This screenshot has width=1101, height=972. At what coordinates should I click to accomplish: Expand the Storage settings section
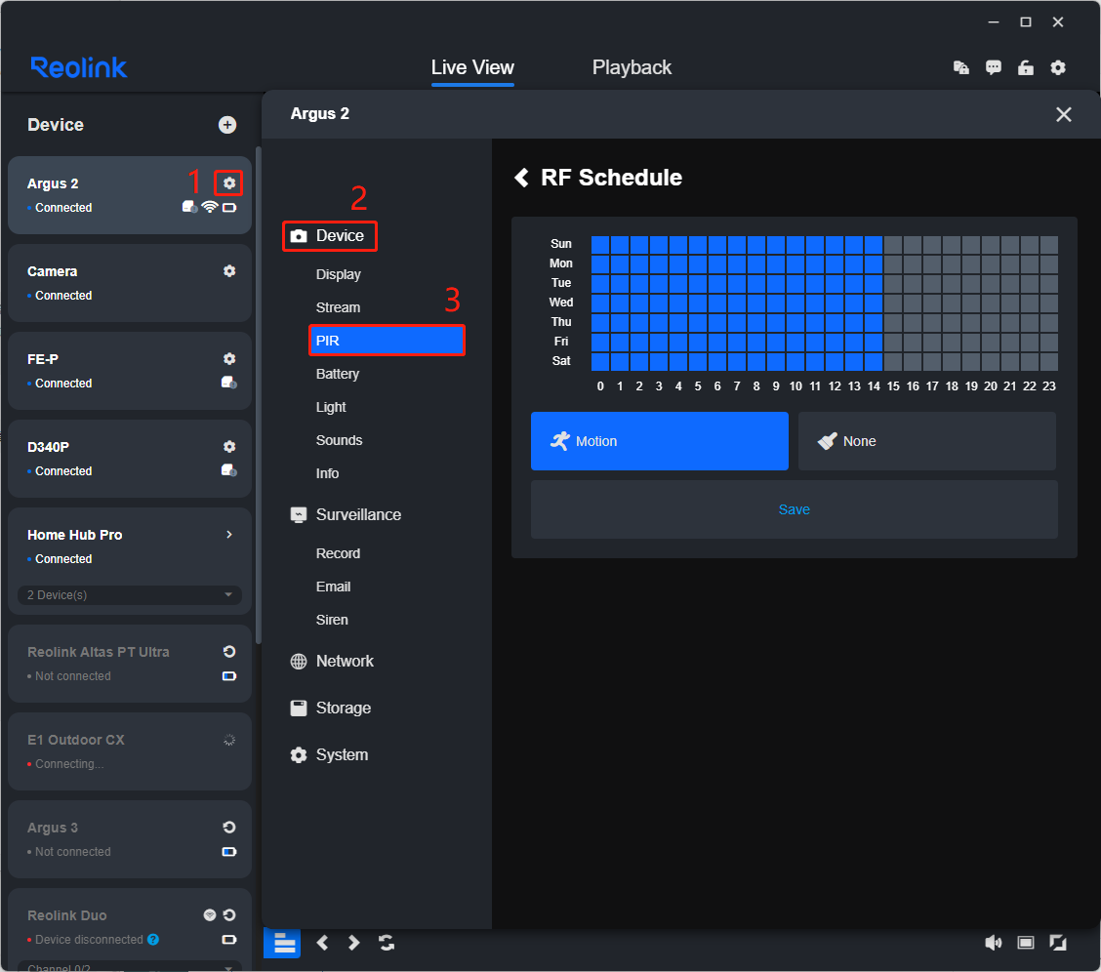coord(330,709)
